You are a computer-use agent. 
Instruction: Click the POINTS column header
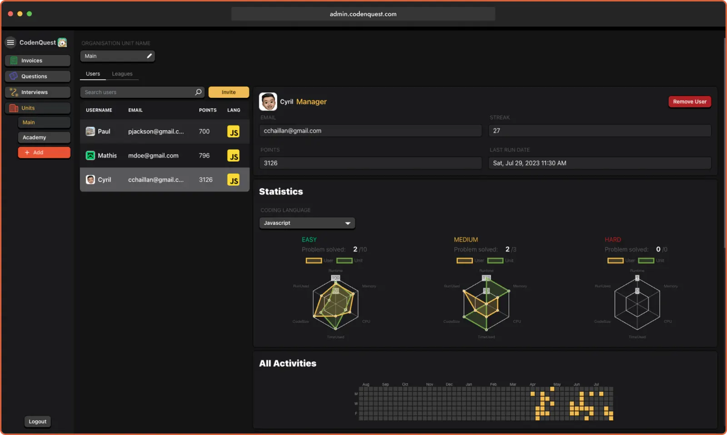click(208, 110)
